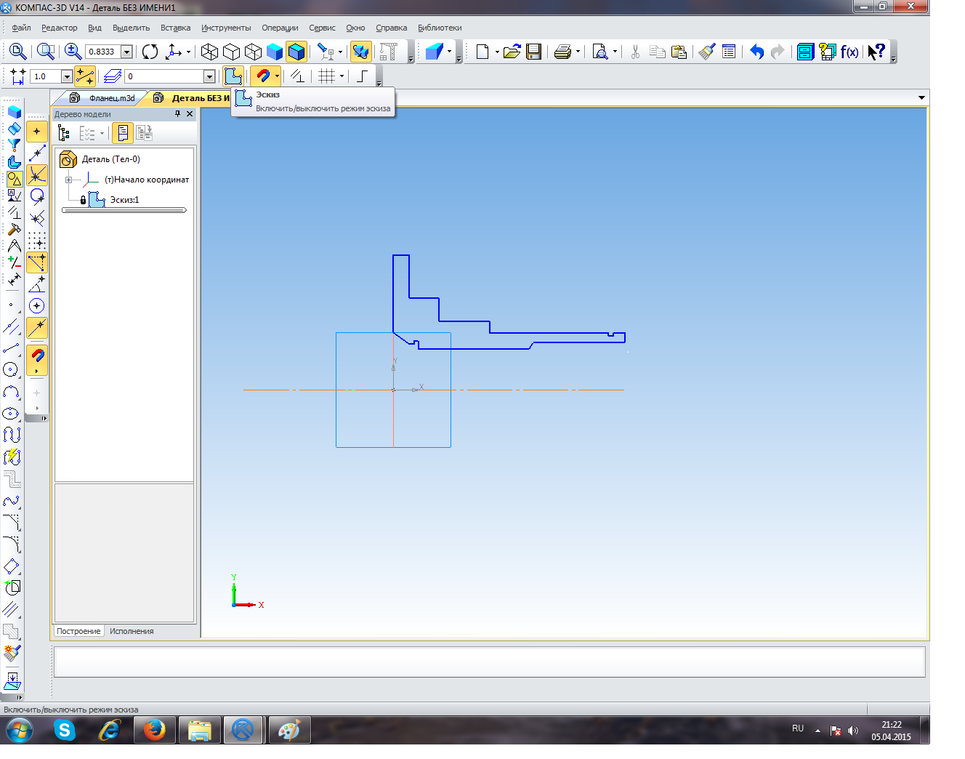This screenshot has height=759, width=965.
Task: Select the circle drawing tool
Action: coord(12,370)
